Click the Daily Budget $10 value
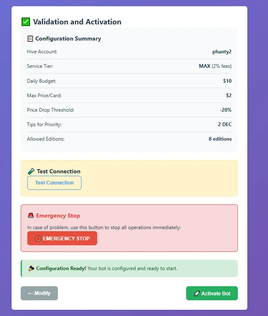The image size is (268, 316). pos(227,81)
